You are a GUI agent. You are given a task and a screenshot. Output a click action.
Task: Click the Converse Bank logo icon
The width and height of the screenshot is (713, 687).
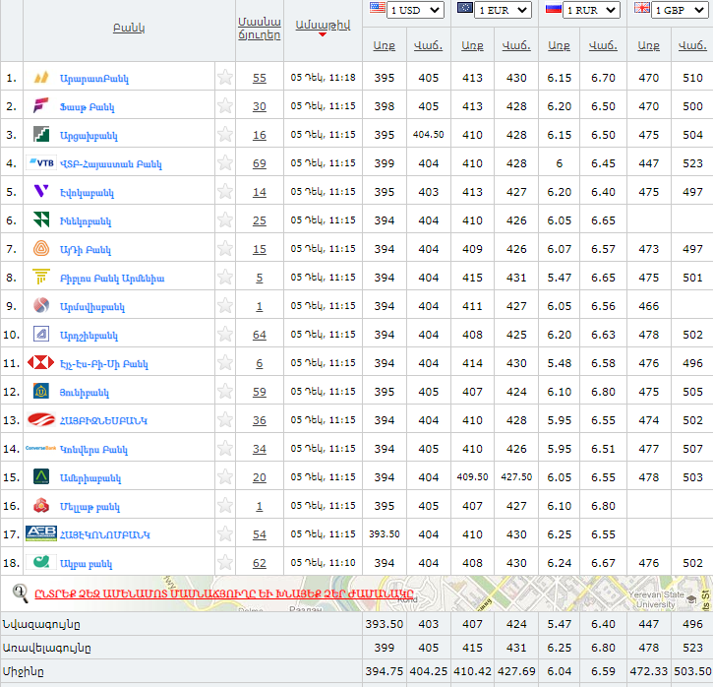(41, 448)
